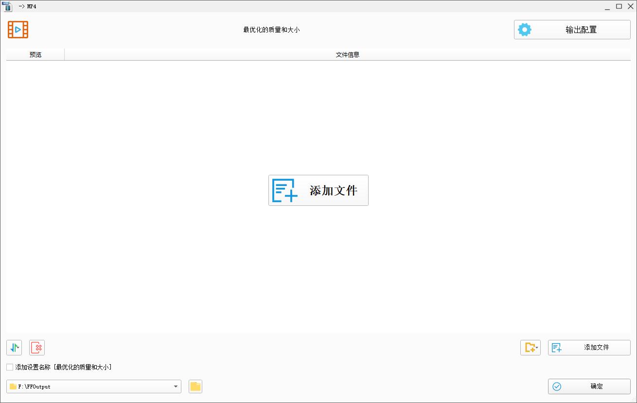Open the F:\FFOutput combo box
The image size is (637, 403).
(x=93, y=386)
